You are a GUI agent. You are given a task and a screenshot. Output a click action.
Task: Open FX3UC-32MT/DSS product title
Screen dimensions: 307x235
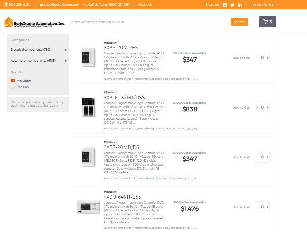pos(124,98)
